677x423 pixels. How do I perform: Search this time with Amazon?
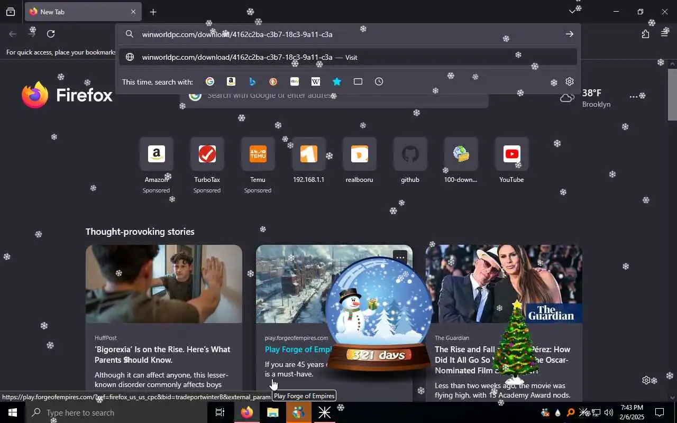tap(231, 81)
